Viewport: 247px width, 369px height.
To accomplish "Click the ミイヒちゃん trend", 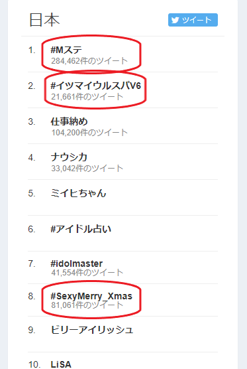I will coord(78,193).
